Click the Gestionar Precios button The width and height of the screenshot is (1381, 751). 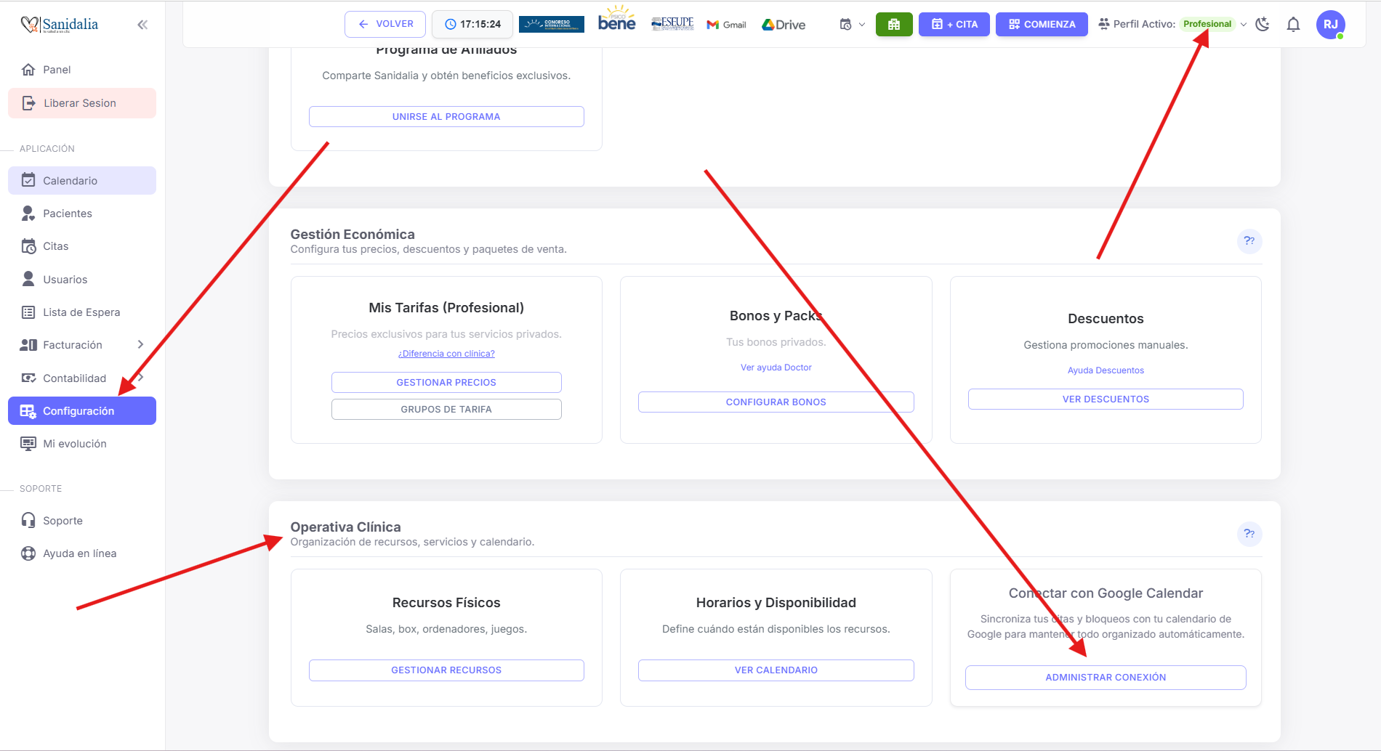click(446, 383)
